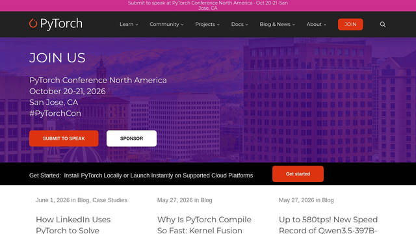Click the orange JOIN button
The width and height of the screenshot is (416, 234).
(350, 25)
